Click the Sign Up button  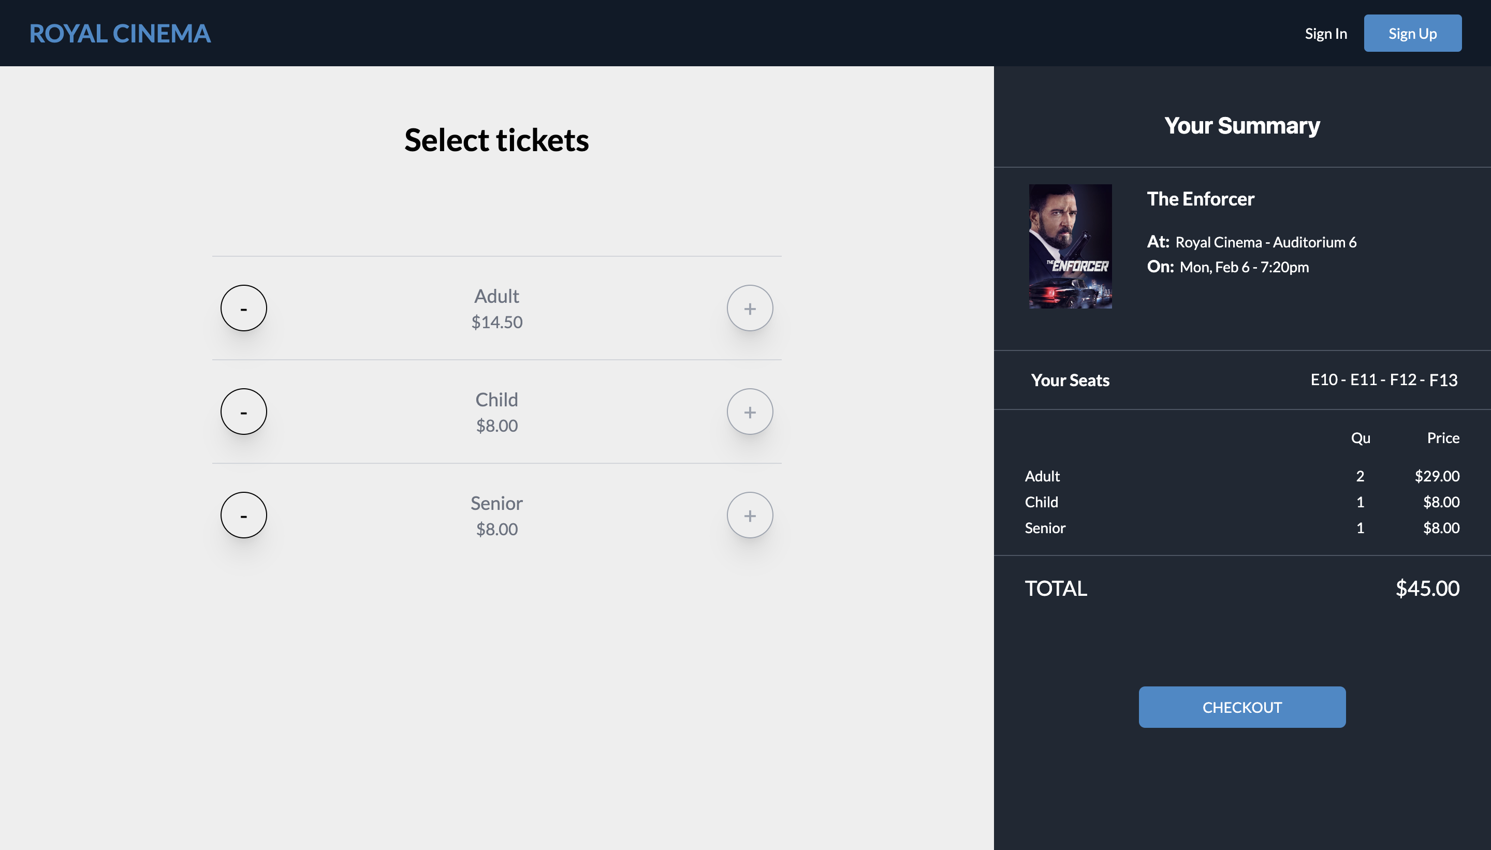tap(1412, 33)
